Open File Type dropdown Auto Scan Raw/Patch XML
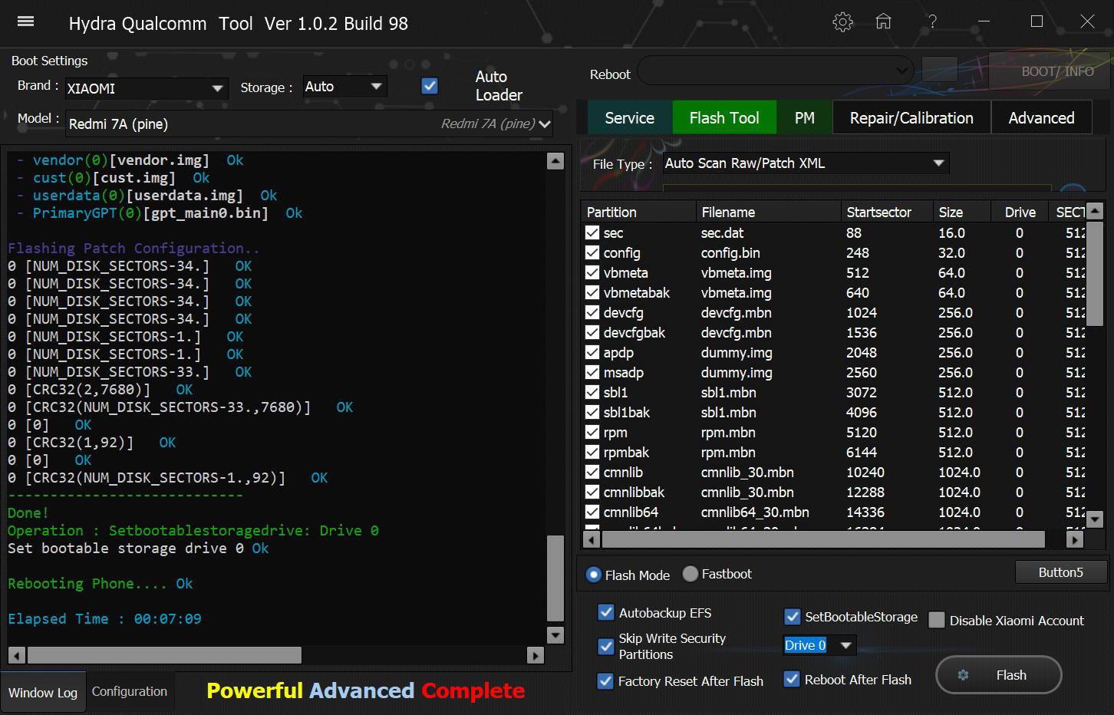The width and height of the screenshot is (1114, 715). pos(806,163)
